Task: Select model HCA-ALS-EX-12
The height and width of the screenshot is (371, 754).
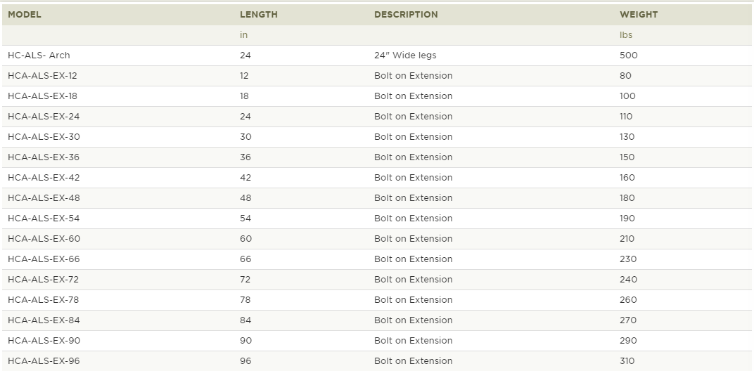Action: tap(42, 75)
